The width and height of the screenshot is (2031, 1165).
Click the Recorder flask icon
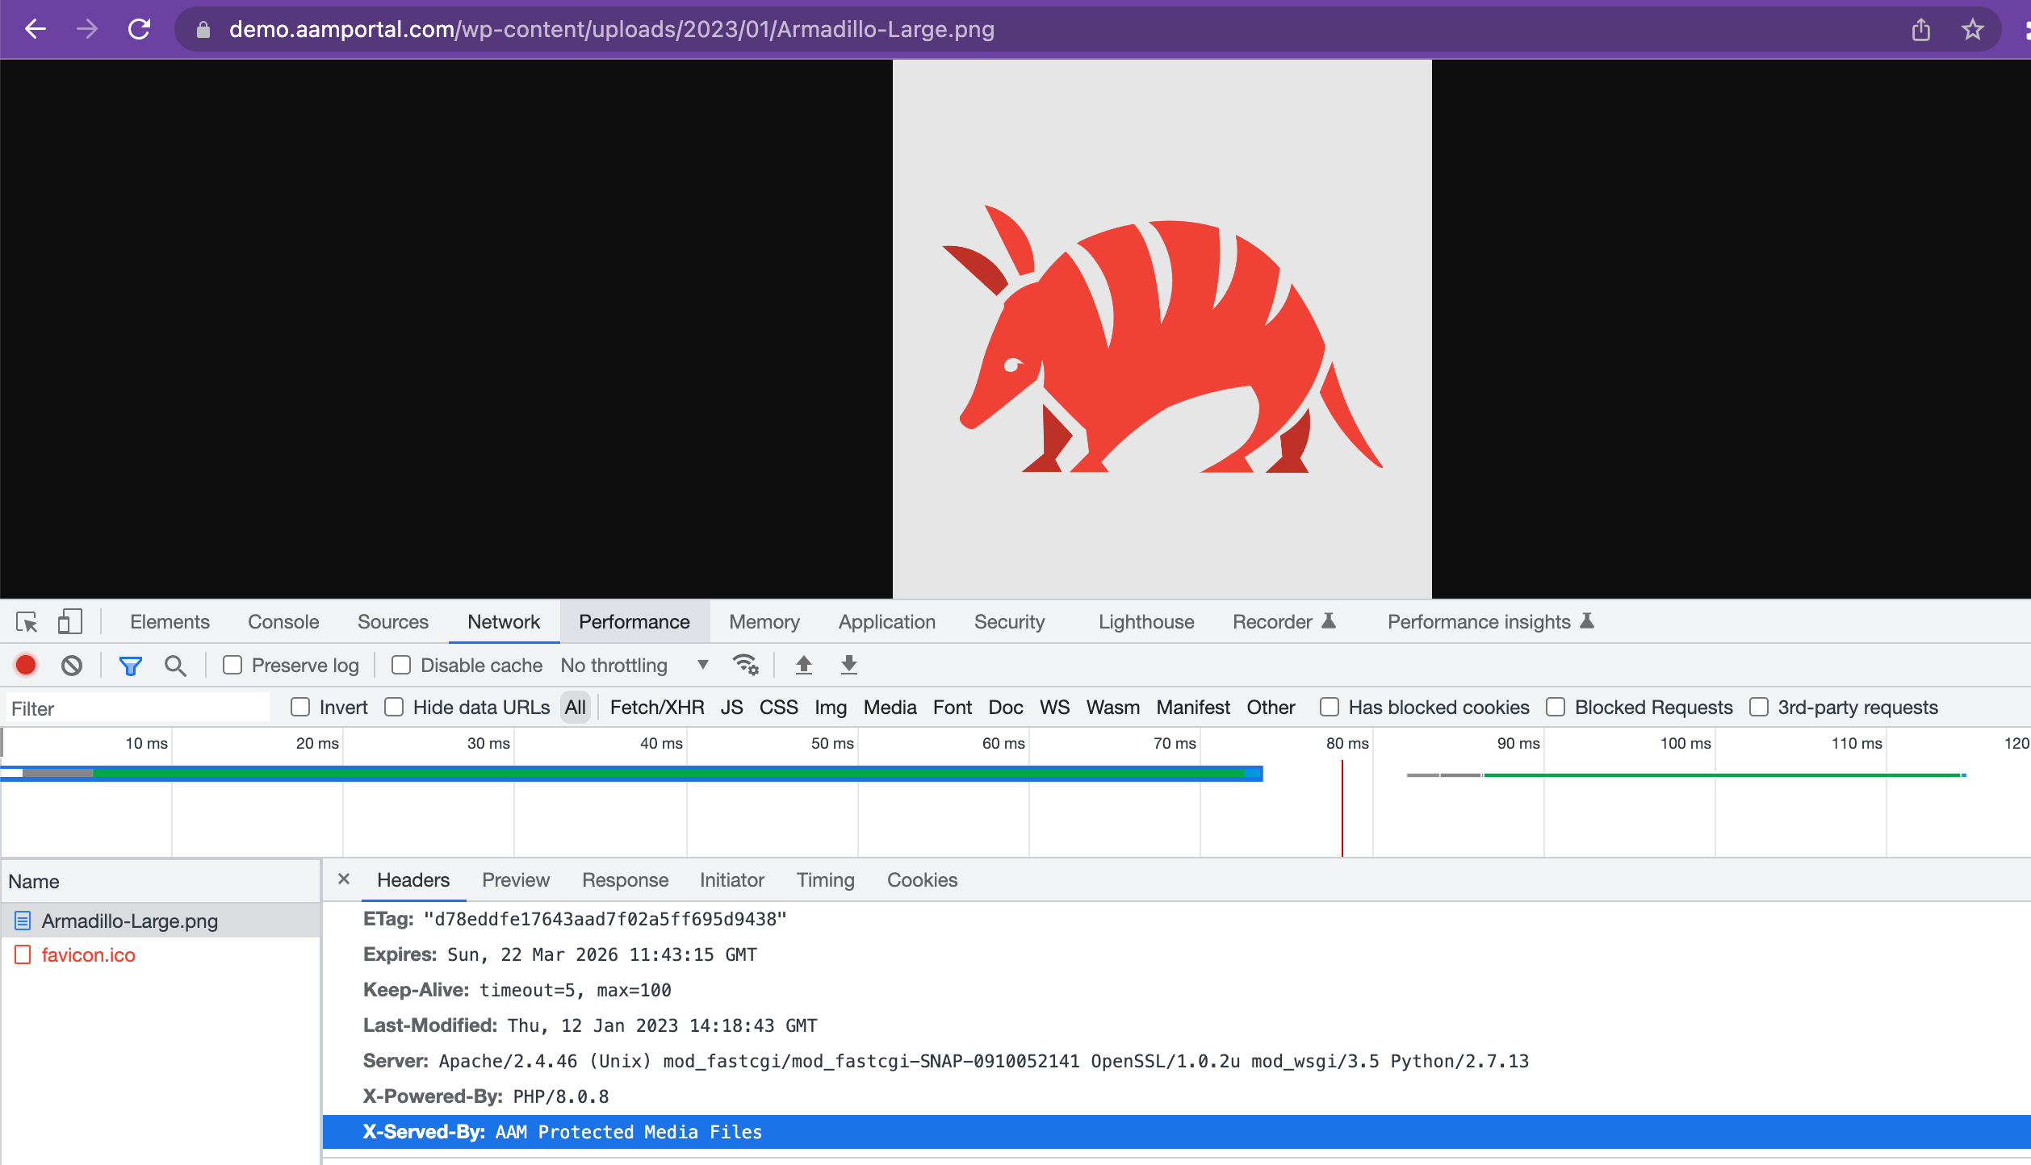(1329, 620)
